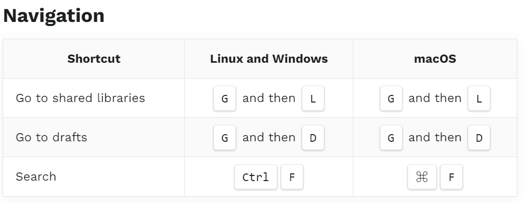The height and width of the screenshot is (203, 525).
Task: Click the Linux and Windows column header
Action: 269,59
